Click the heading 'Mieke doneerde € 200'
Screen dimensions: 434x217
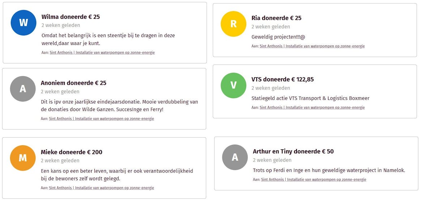[72, 152]
